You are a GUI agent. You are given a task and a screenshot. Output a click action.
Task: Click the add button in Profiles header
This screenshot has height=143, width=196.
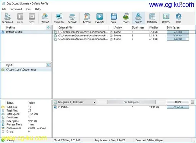coord(48,28)
